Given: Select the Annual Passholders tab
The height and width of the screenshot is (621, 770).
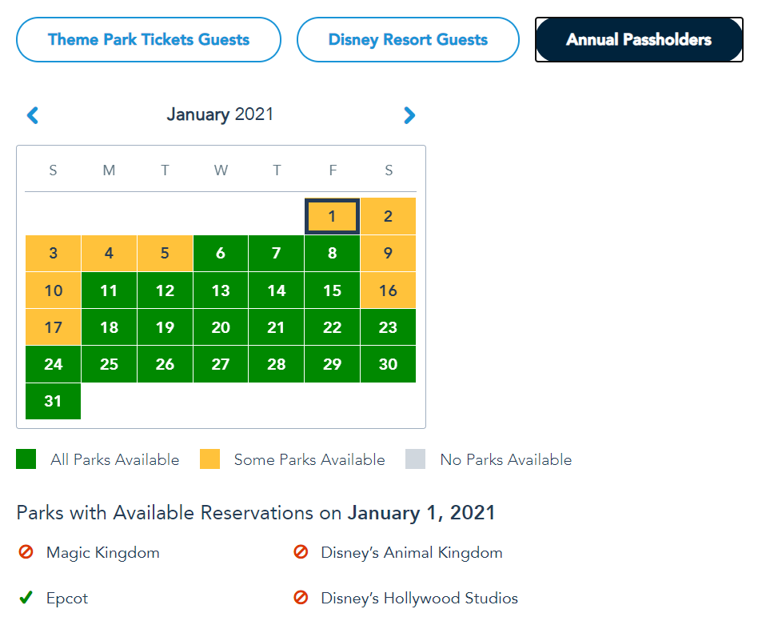Looking at the screenshot, I should [639, 39].
